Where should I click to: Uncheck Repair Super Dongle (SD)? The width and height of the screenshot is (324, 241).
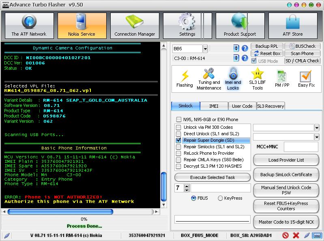178,140
